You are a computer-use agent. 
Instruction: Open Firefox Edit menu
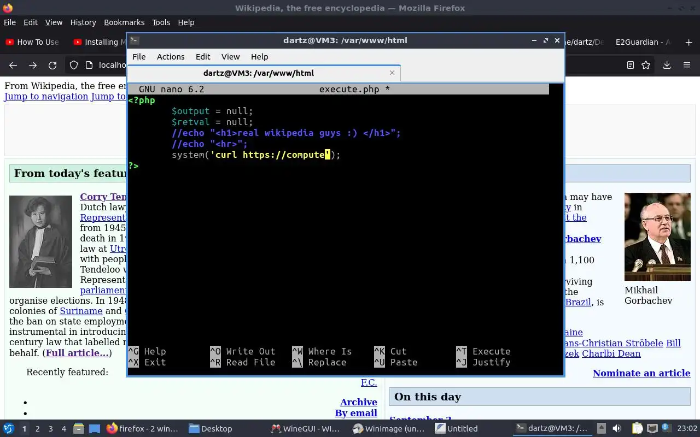pyautogui.click(x=31, y=22)
